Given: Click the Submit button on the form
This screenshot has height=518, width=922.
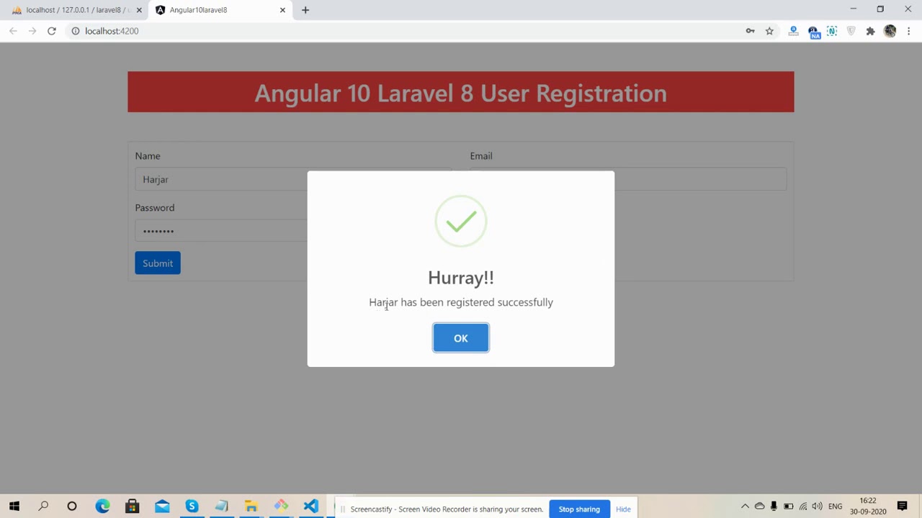Looking at the screenshot, I should tap(158, 263).
